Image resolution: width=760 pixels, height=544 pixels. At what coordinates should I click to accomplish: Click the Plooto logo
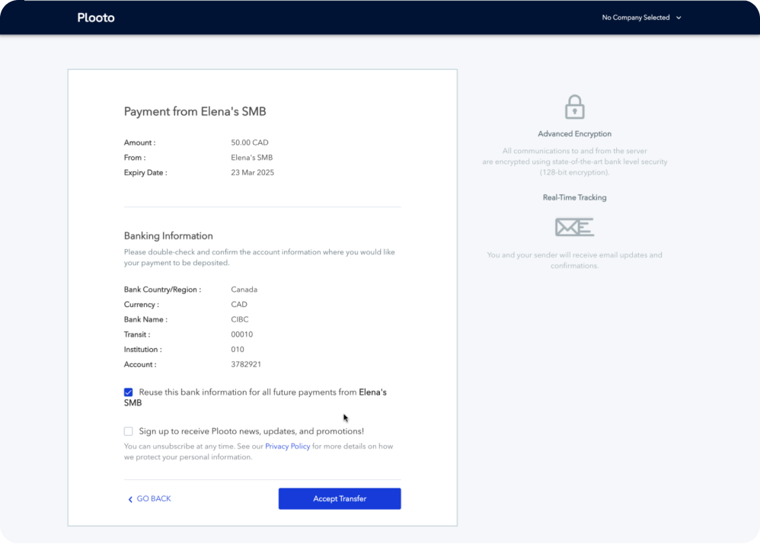point(96,18)
